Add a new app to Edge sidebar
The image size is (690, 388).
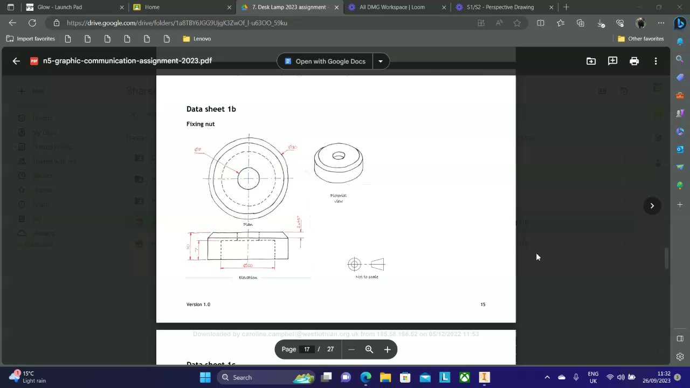[680, 205]
